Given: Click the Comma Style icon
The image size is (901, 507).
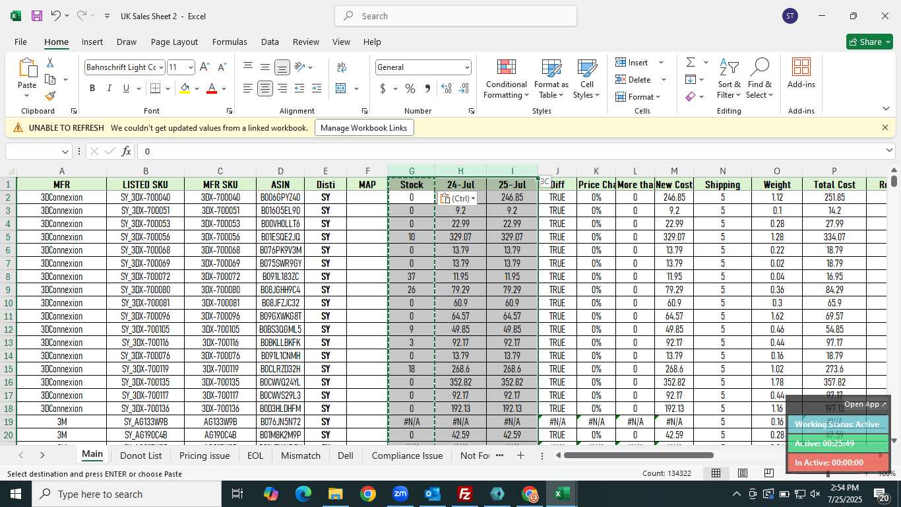Looking at the screenshot, I should pos(427,88).
